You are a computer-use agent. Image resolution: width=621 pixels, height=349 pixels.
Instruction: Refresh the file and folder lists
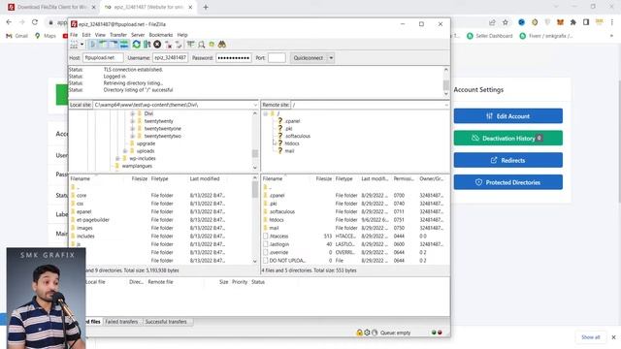pos(136,45)
